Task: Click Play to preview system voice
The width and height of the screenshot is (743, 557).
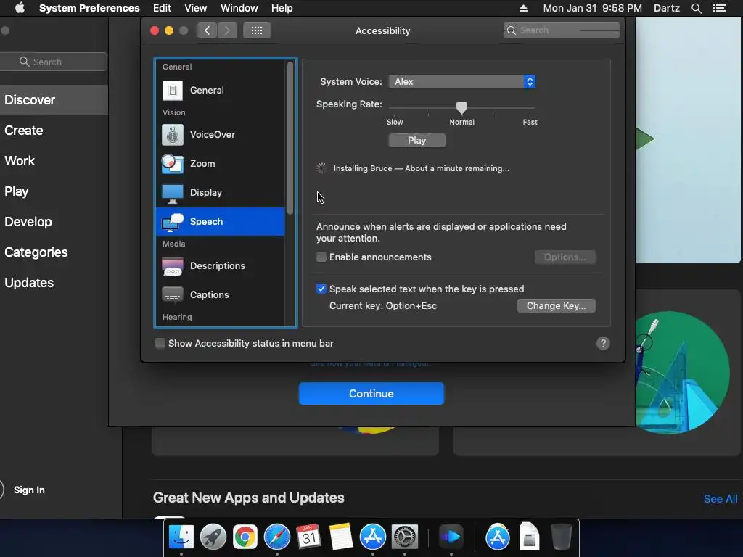Action: (x=416, y=140)
